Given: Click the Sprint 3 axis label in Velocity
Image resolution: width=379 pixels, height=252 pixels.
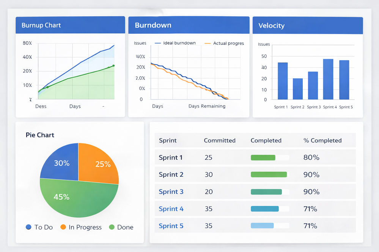Looking at the screenshot, I should pos(314,107).
